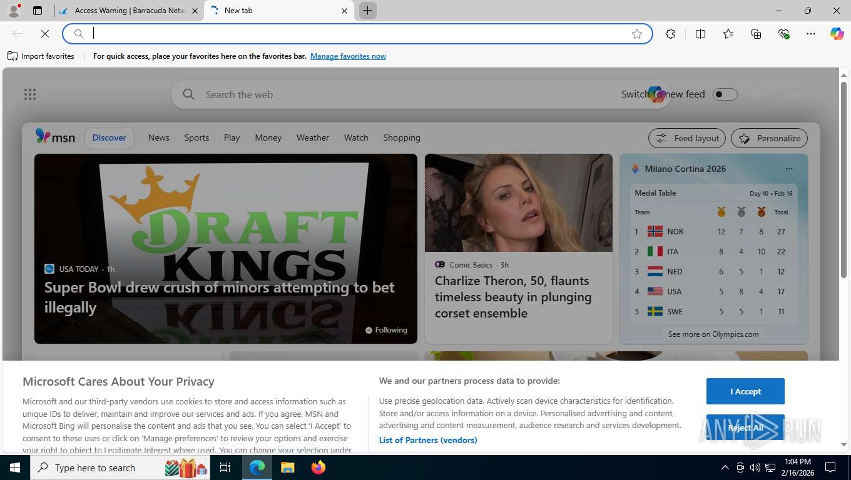This screenshot has width=851, height=480.
Task: Launch Copilot from the toolbar
Action: pyautogui.click(x=837, y=34)
